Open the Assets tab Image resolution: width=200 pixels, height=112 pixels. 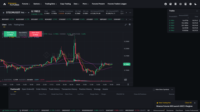tap(105, 89)
